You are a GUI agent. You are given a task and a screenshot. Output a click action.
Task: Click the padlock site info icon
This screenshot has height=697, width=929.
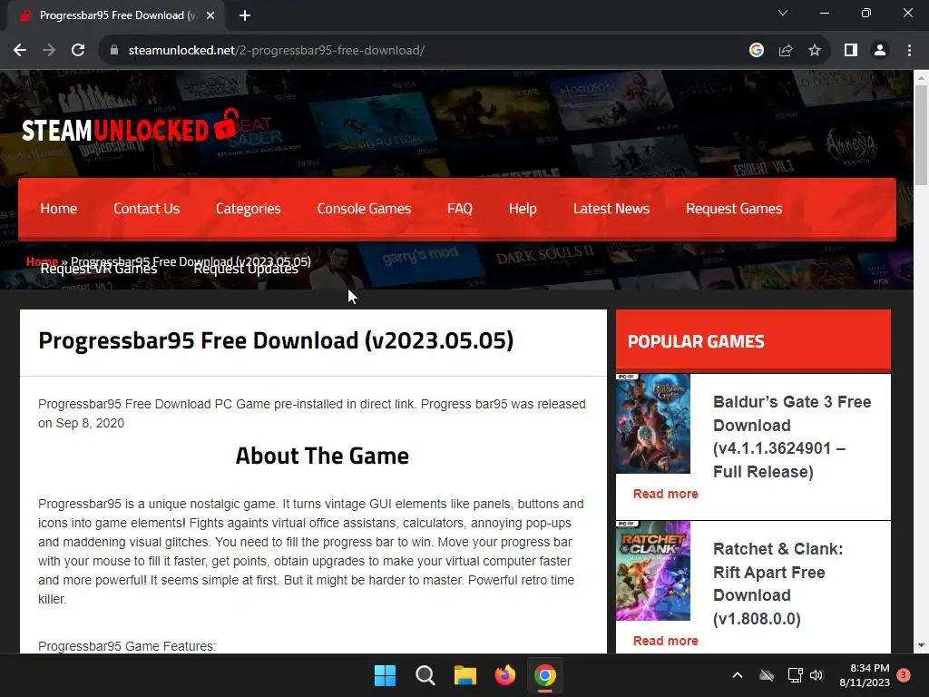(114, 51)
